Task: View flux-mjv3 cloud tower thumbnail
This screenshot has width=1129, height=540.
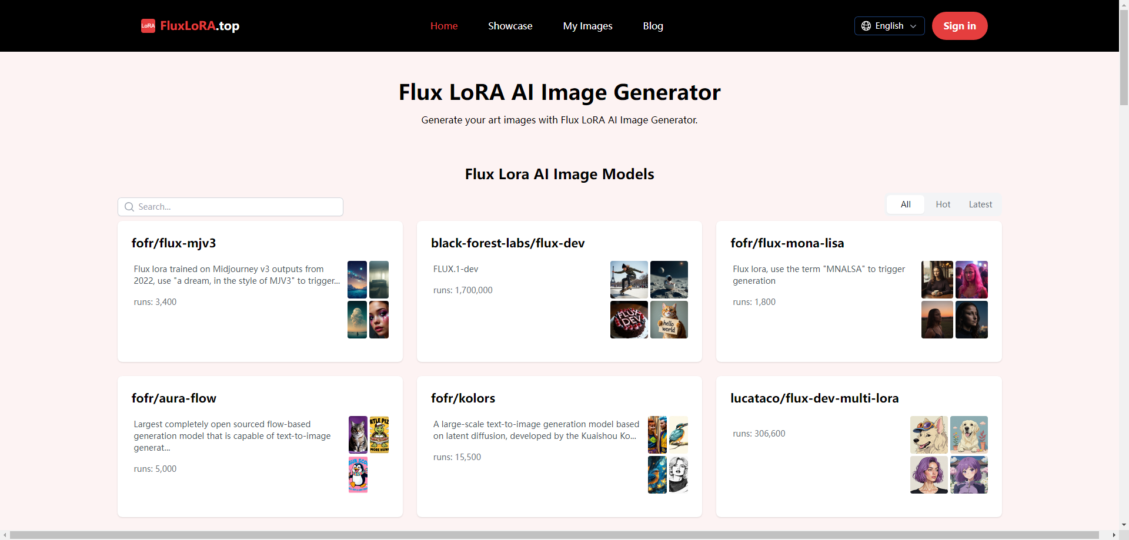Action: point(357,320)
